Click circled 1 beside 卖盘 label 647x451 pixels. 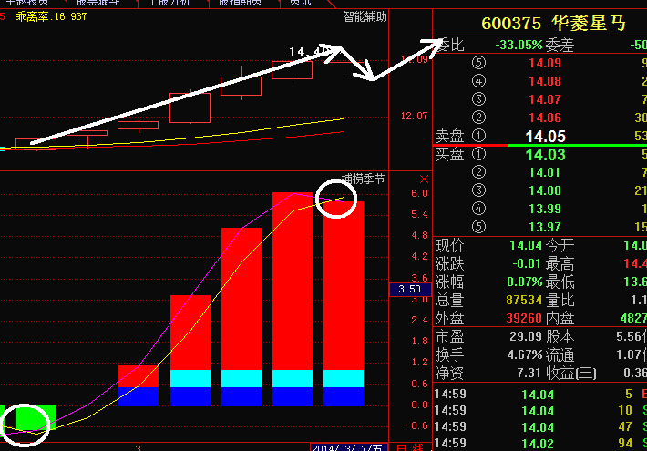478,136
